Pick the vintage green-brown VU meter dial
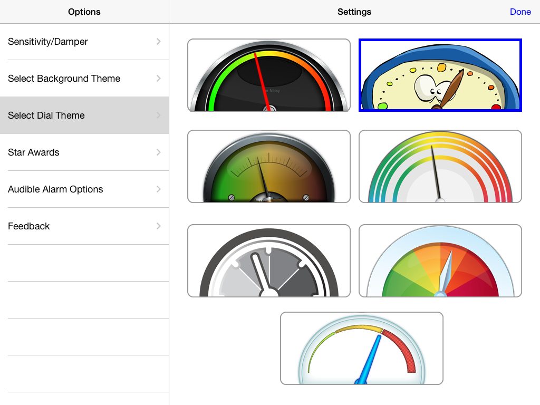540x405 pixels. point(269,166)
